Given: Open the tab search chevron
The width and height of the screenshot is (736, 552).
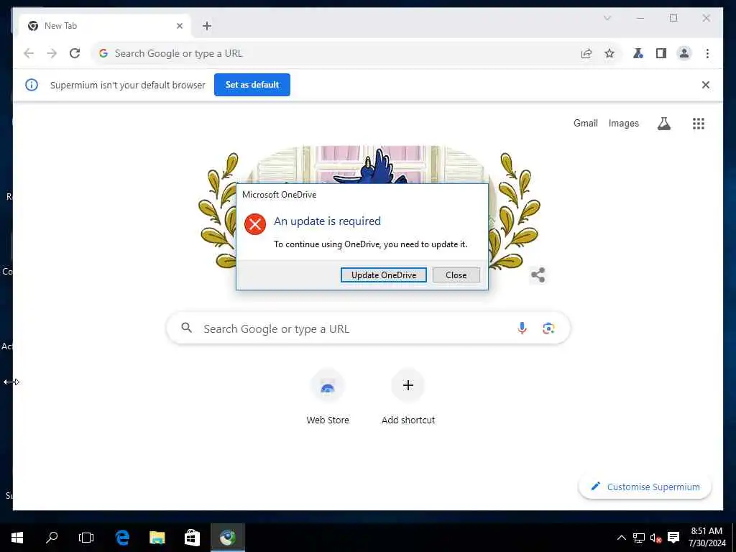Looking at the screenshot, I should (x=607, y=18).
